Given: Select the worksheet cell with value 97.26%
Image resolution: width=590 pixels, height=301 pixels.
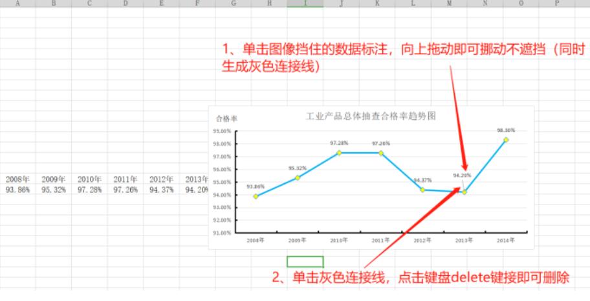Looking at the screenshot, I should (x=126, y=190).
